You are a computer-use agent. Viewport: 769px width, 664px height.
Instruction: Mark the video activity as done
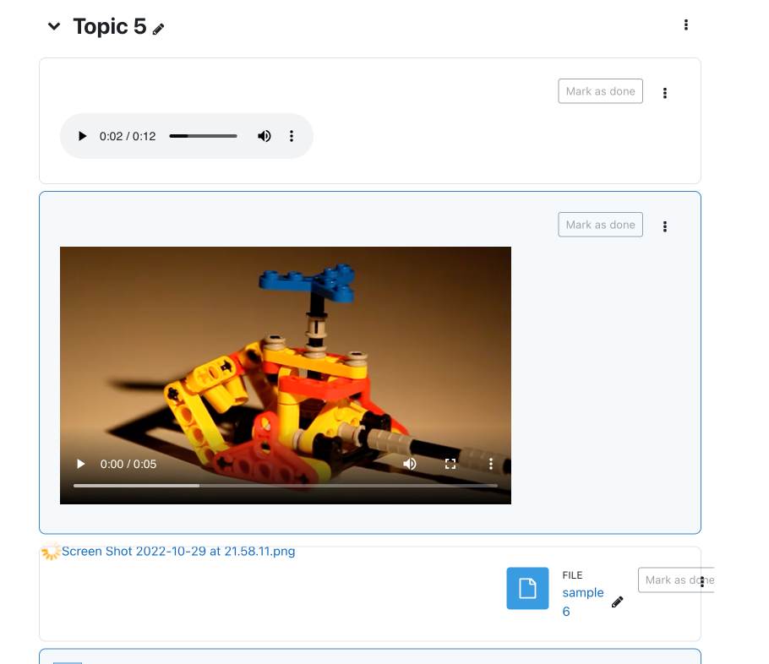600,225
